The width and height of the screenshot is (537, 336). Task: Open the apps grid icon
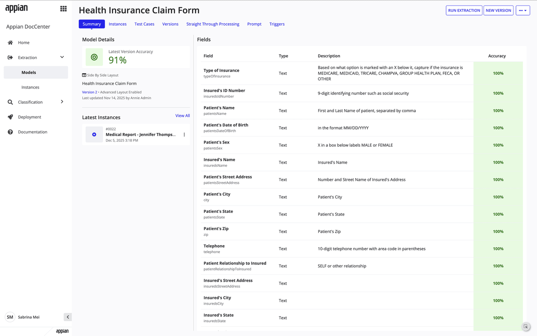tap(64, 9)
